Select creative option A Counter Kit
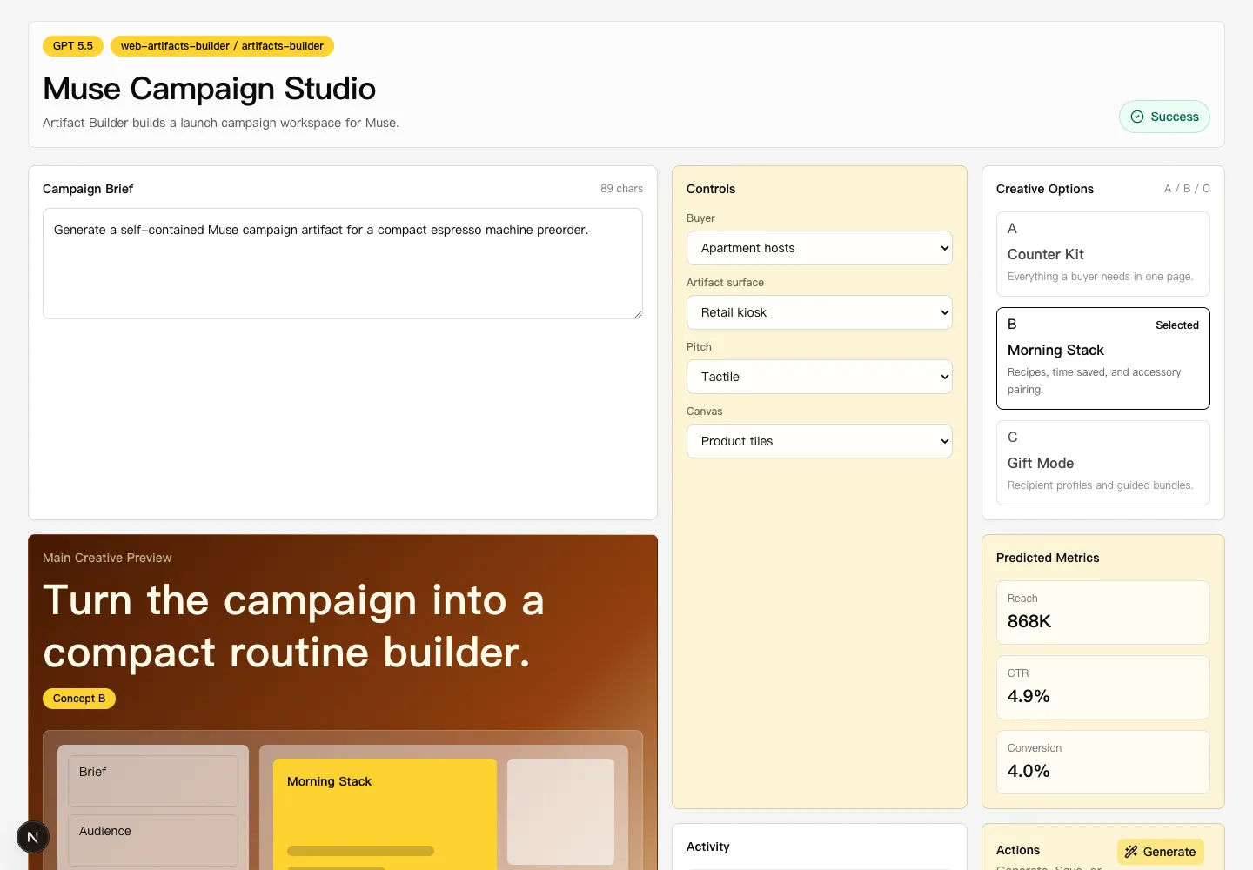Screen dimensions: 1253x870 [1103, 254]
